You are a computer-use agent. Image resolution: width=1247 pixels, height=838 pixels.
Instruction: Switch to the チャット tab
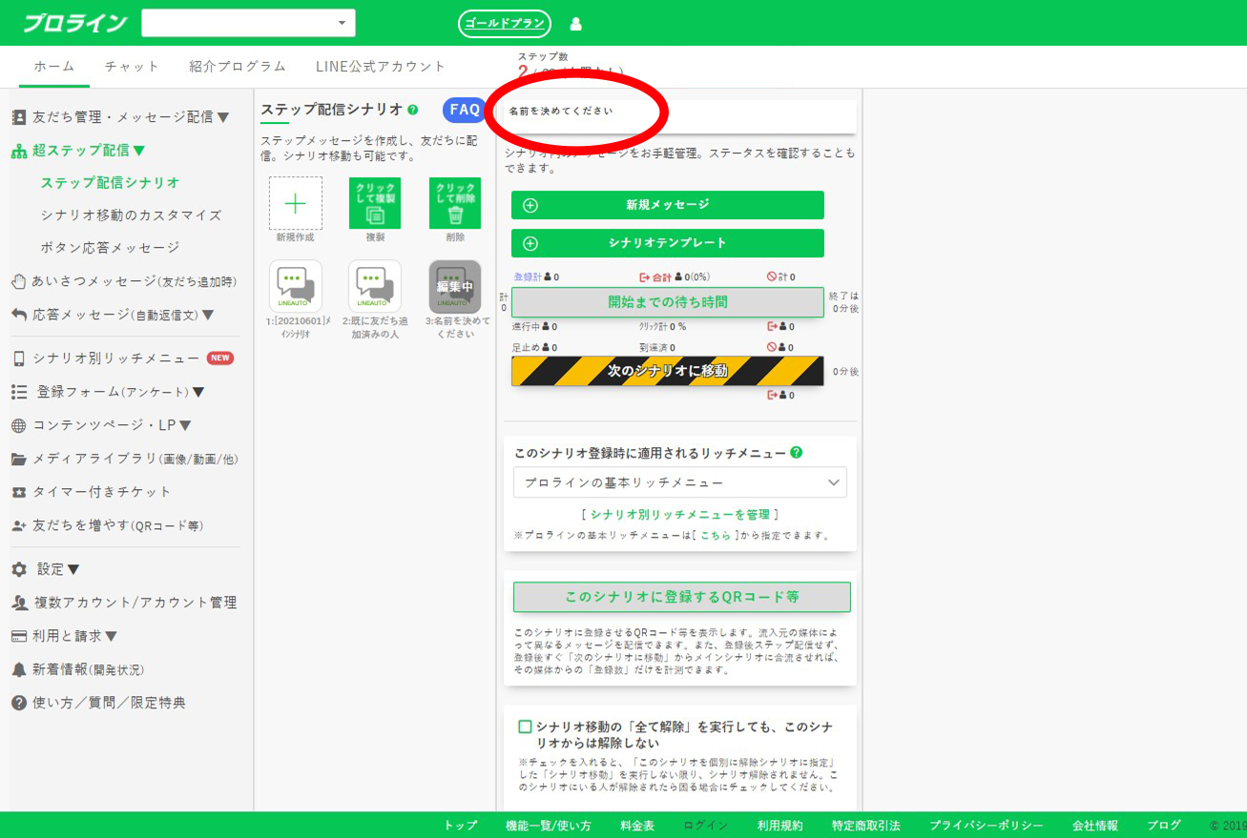tap(132, 67)
